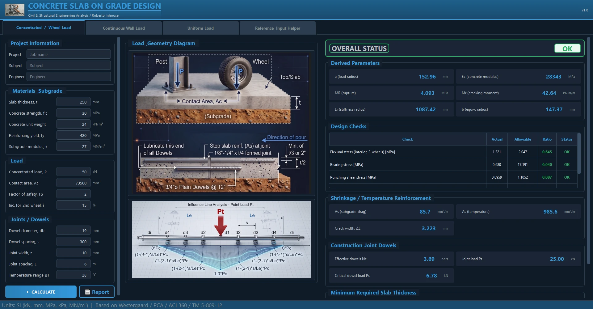This screenshot has width=593, height=309.
Task: Click the Status column header
Action: click(567, 139)
